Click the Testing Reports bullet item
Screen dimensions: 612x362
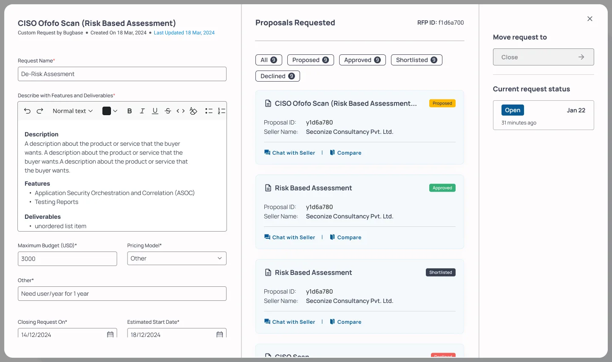[57, 202]
